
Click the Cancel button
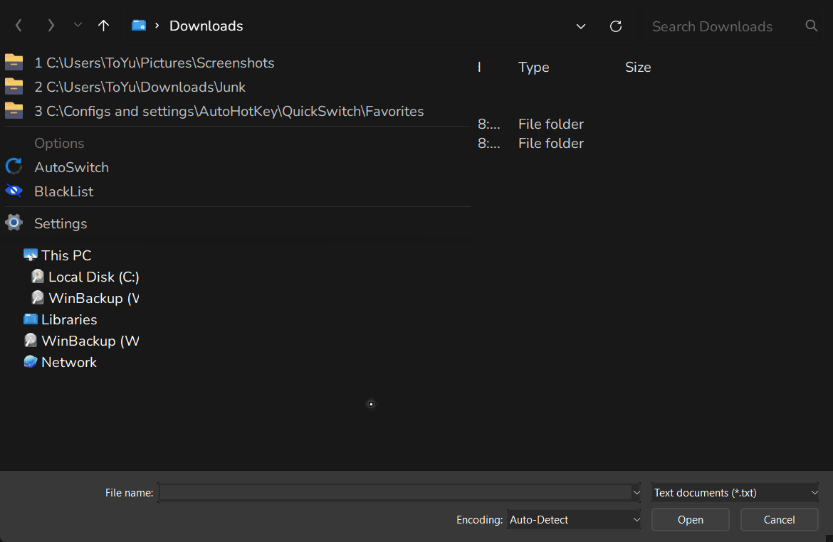click(x=779, y=520)
